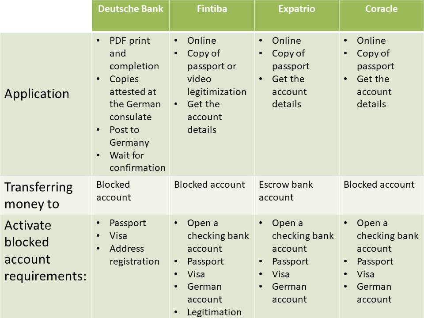Click 'Post to Germany' bullet item
The height and width of the screenshot is (318, 424).
pyautogui.click(x=129, y=136)
